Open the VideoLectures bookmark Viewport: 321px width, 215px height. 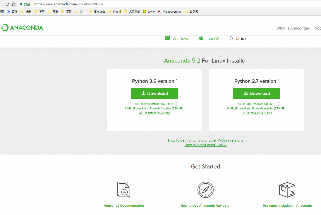(x=170, y=11)
